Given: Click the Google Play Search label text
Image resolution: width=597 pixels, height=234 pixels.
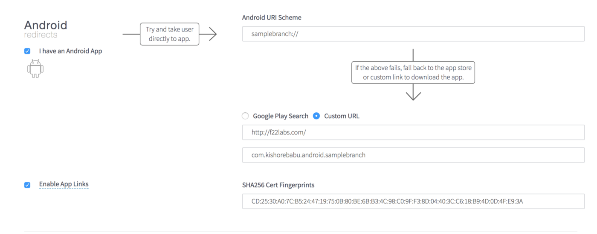Looking at the screenshot, I should (281, 116).
